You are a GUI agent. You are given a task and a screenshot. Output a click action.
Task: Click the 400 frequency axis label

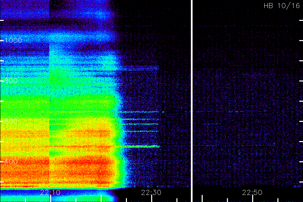click(11, 161)
